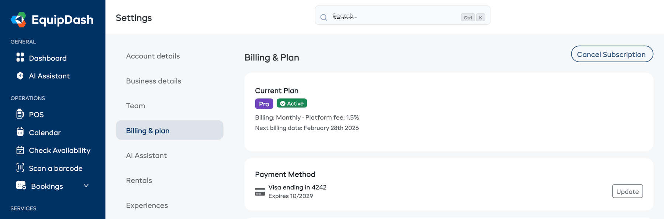
Task: Click 'Visa ending in 4242' text
Action: (x=297, y=187)
